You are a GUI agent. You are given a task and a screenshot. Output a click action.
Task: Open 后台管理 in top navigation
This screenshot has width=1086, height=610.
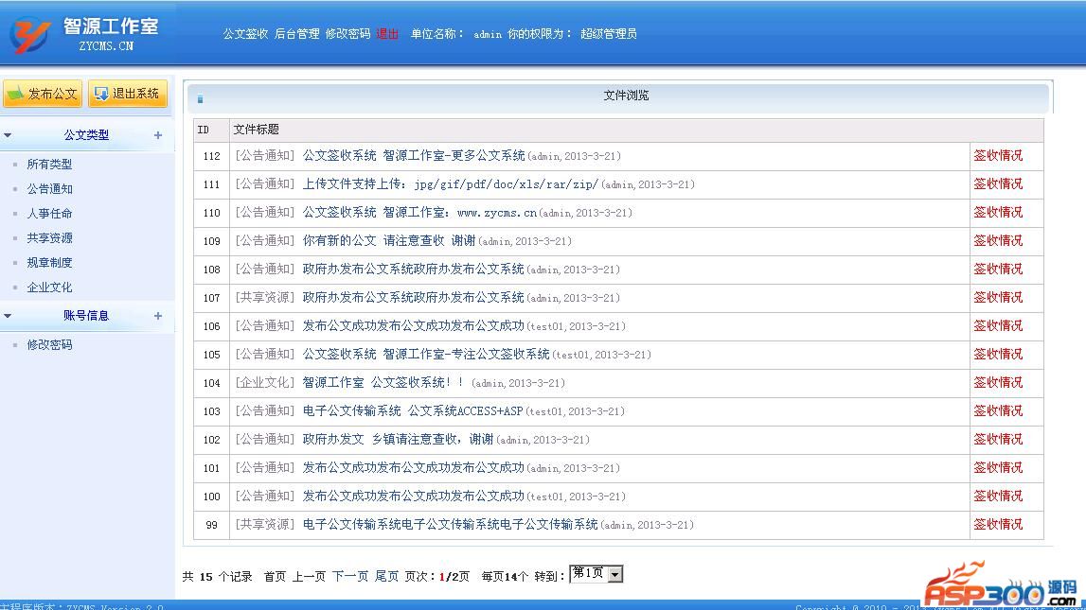(x=297, y=34)
